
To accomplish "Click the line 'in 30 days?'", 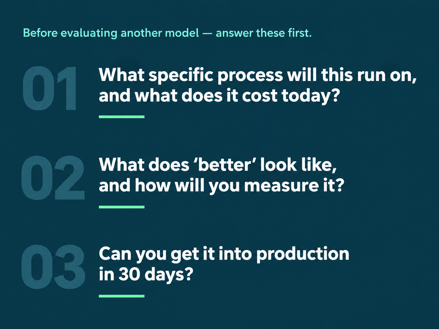I will [146, 274].
